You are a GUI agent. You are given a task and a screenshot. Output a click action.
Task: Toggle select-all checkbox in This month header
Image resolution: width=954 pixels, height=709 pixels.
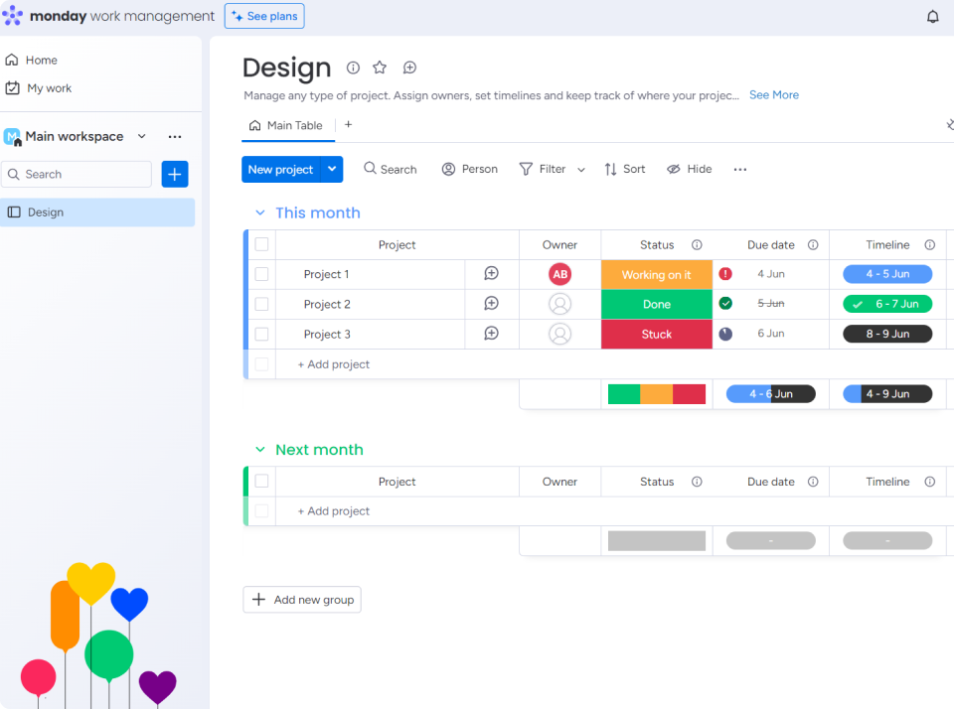point(261,244)
